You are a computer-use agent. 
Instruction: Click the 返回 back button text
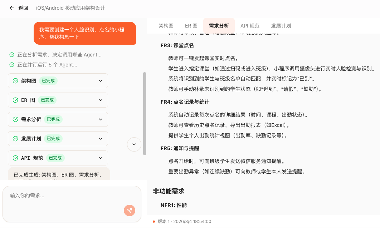pyautogui.click(x=23, y=8)
